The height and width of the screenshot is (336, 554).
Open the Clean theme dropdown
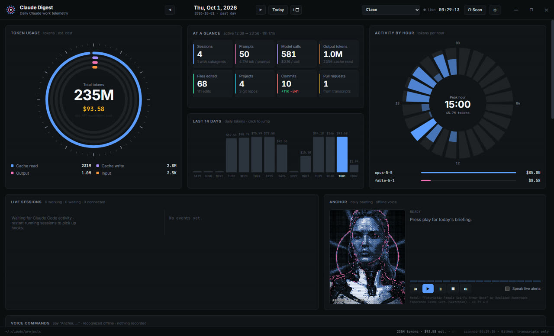(391, 10)
